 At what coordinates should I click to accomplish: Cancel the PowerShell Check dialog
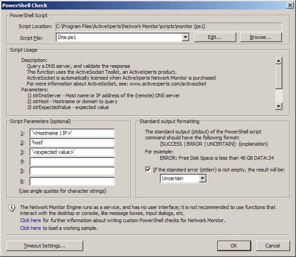tap(273, 246)
